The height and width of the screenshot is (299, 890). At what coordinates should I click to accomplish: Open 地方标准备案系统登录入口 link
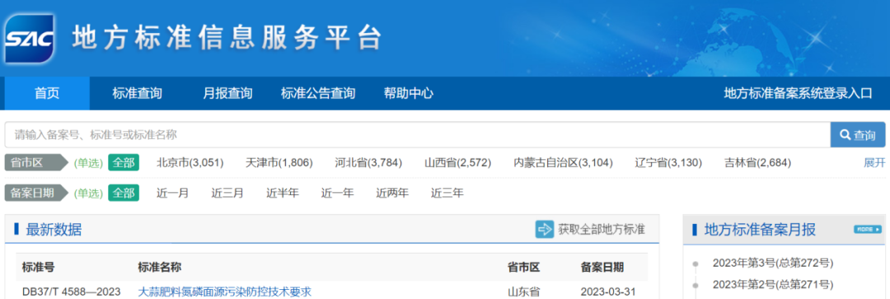tap(798, 94)
